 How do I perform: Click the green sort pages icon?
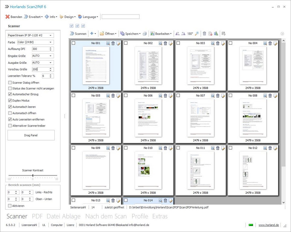tap(216, 34)
